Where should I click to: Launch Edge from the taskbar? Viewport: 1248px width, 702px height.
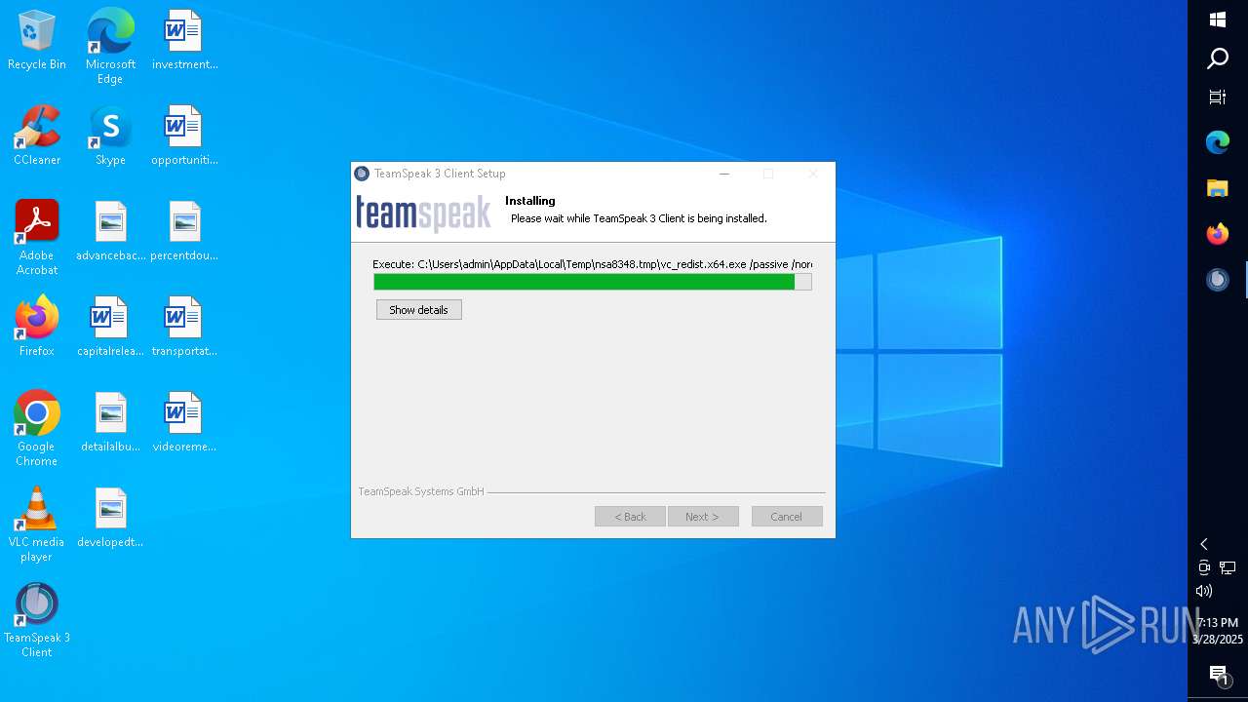1218,142
